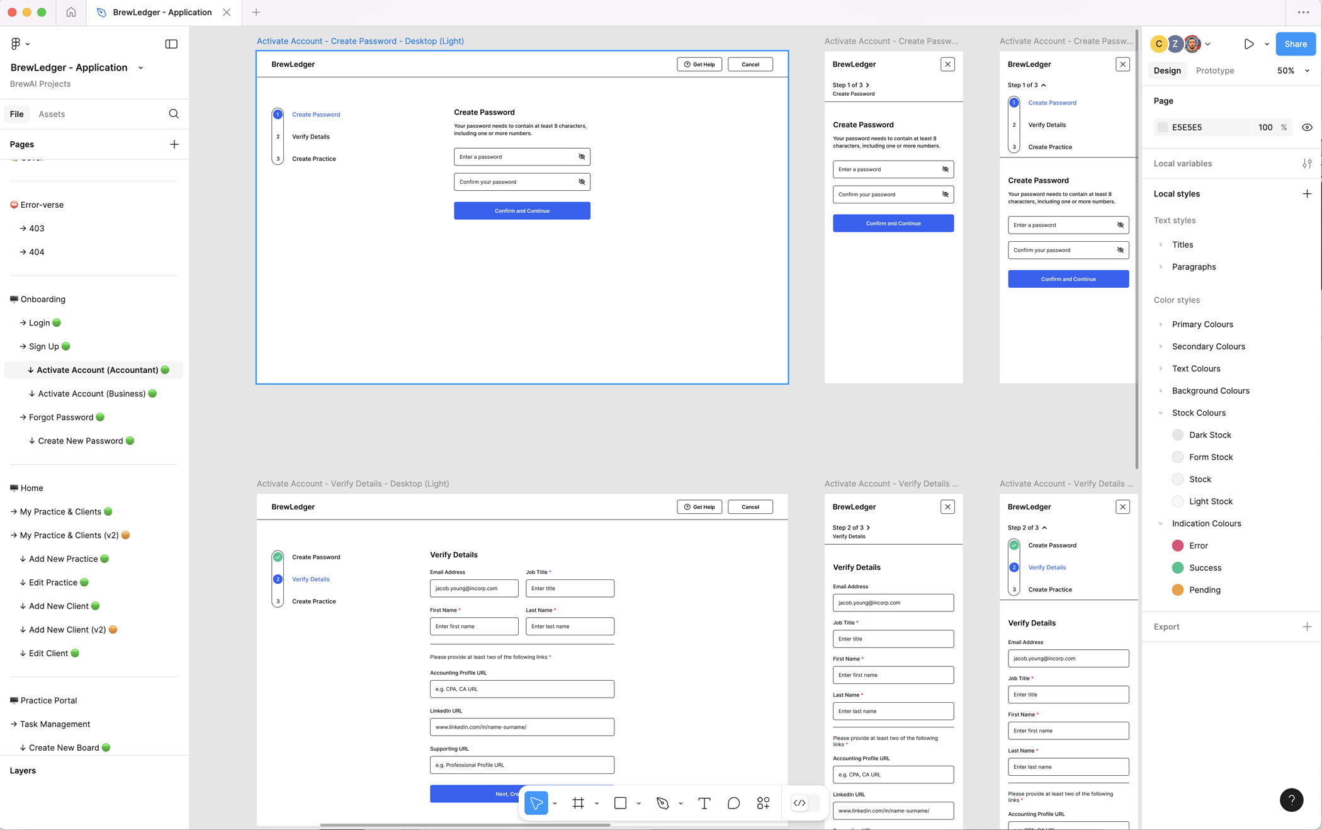1322x830 pixels.
Task: Collapse the Stock Colours group
Action: [x=1160, y=413]
